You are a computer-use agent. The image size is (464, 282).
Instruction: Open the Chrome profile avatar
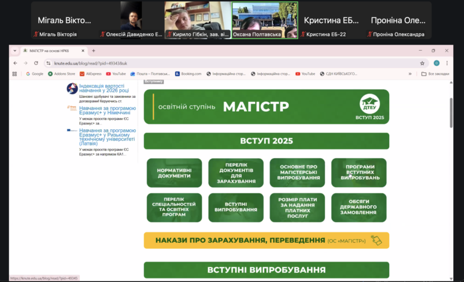(436, 63)
